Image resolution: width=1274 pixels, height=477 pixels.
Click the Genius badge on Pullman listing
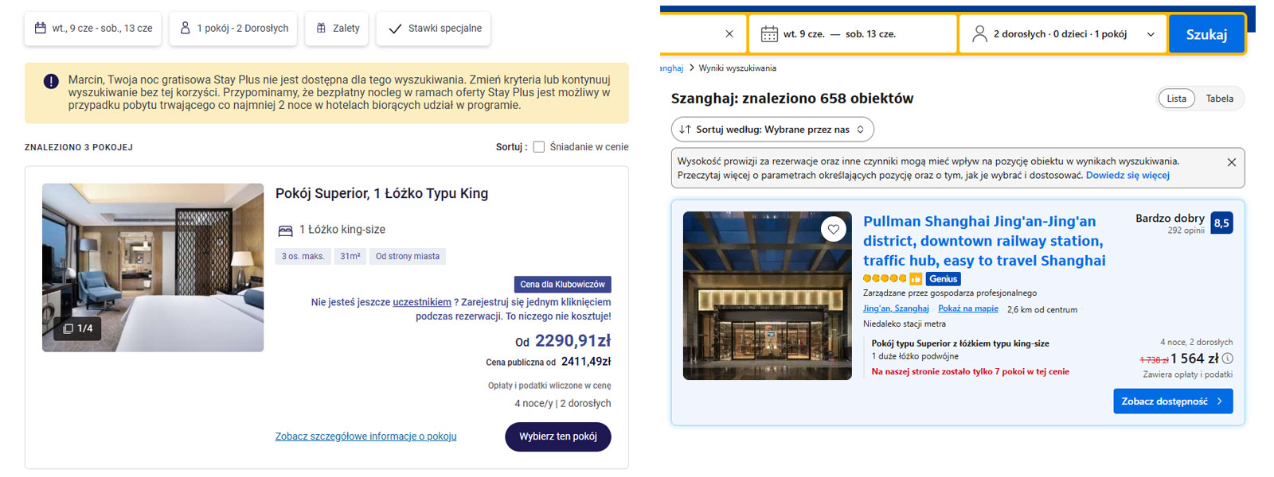pos(943,279)
